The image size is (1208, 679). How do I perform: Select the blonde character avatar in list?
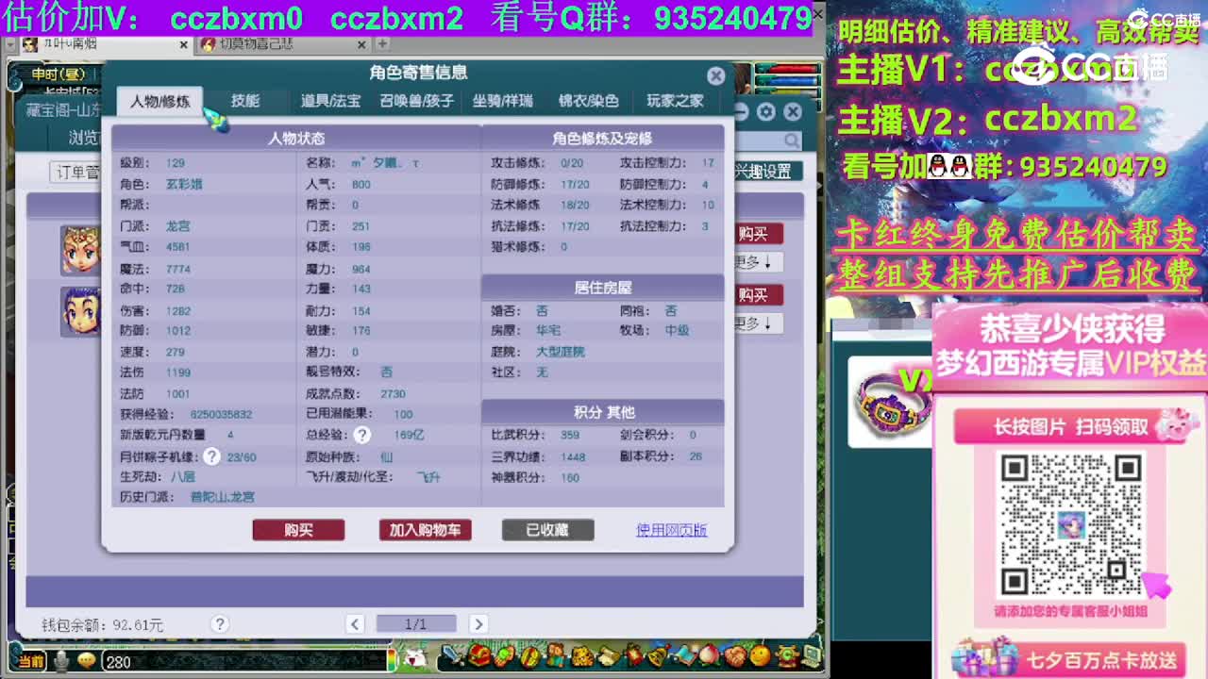click(79, 248)
